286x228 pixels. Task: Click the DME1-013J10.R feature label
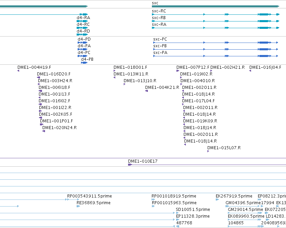(140, 81)
